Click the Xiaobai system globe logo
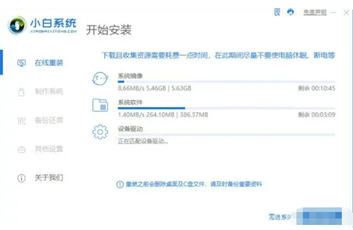This screenshot has height=230, width=353. click(x=17, y=26)
